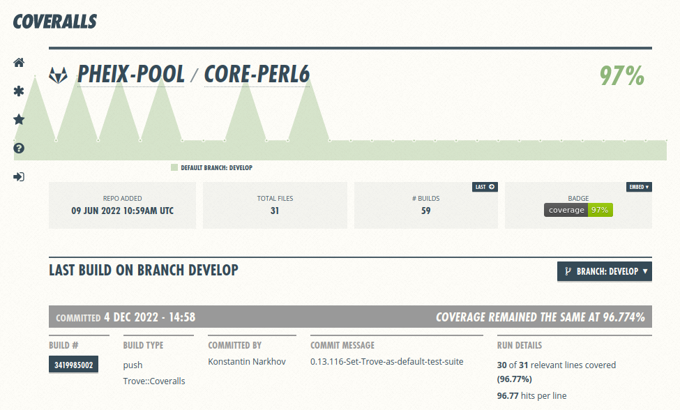Click the # BUILDS 59 tile

425,205
